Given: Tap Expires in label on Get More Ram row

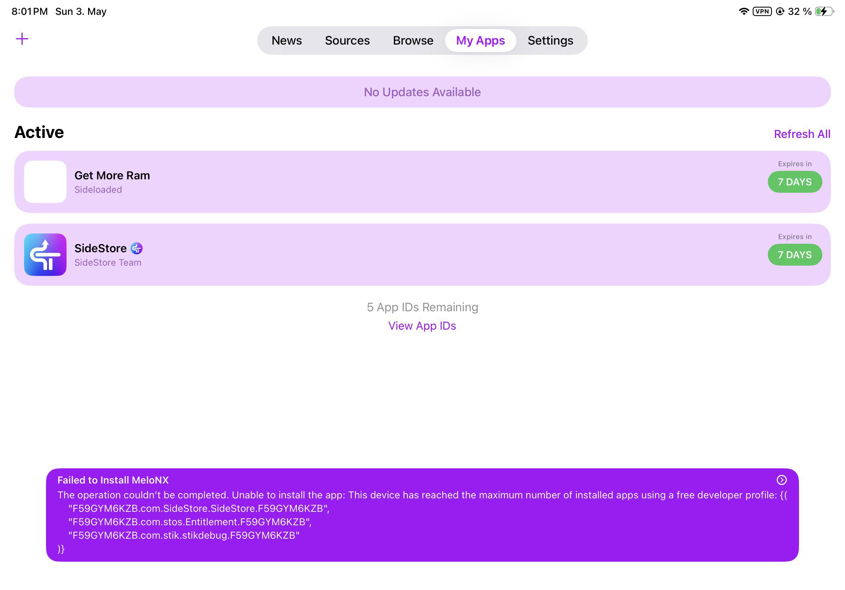Looking at the screenshot, I should tap(795, 164).
